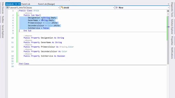
Task: Open the document tabs overflow dropdown
Action: pyautogui.click(x=168, y=4)
